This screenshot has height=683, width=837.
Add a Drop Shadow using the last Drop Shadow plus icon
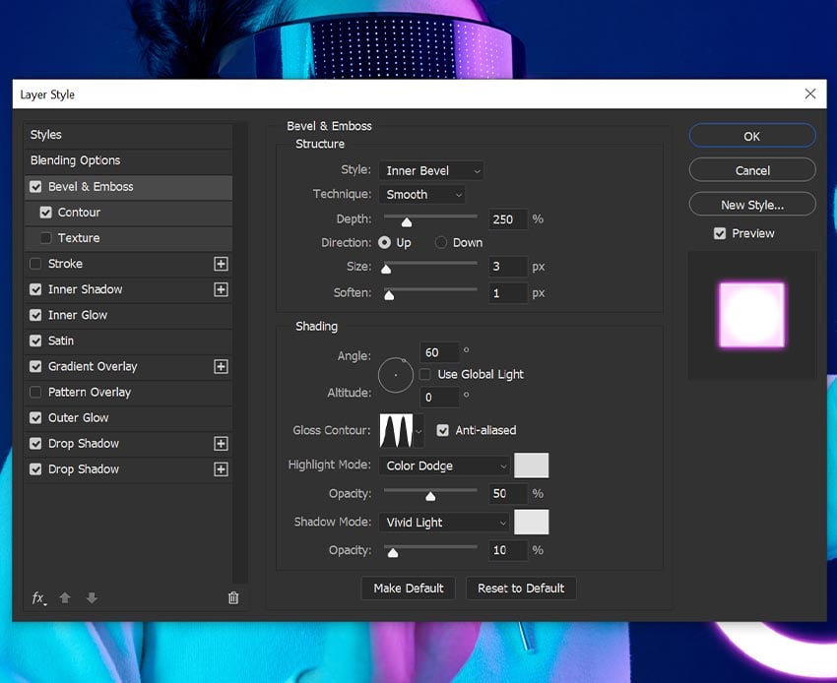[221, 469]
